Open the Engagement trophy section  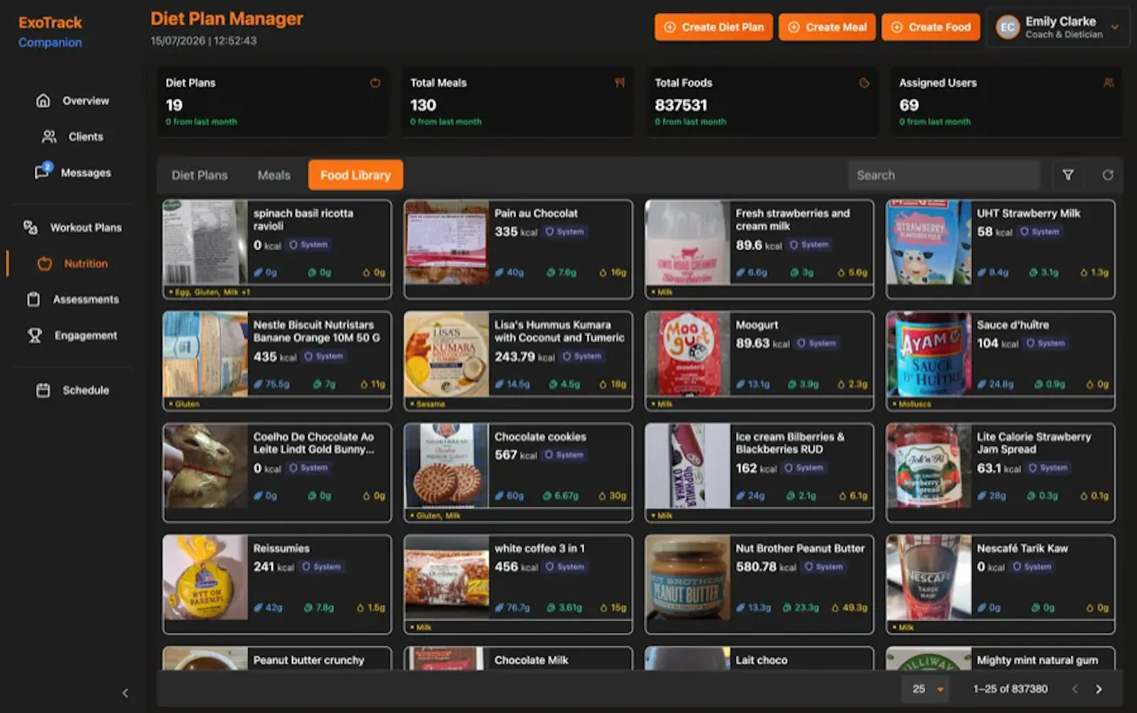(x=72, y=335)
